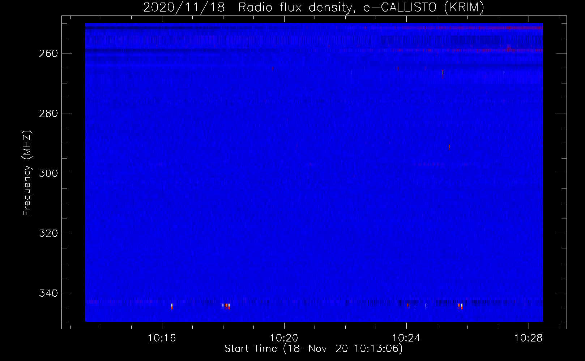The image size is (585, 361).
Task: Click the 300 frequency tick label
Action: (48, 173)
